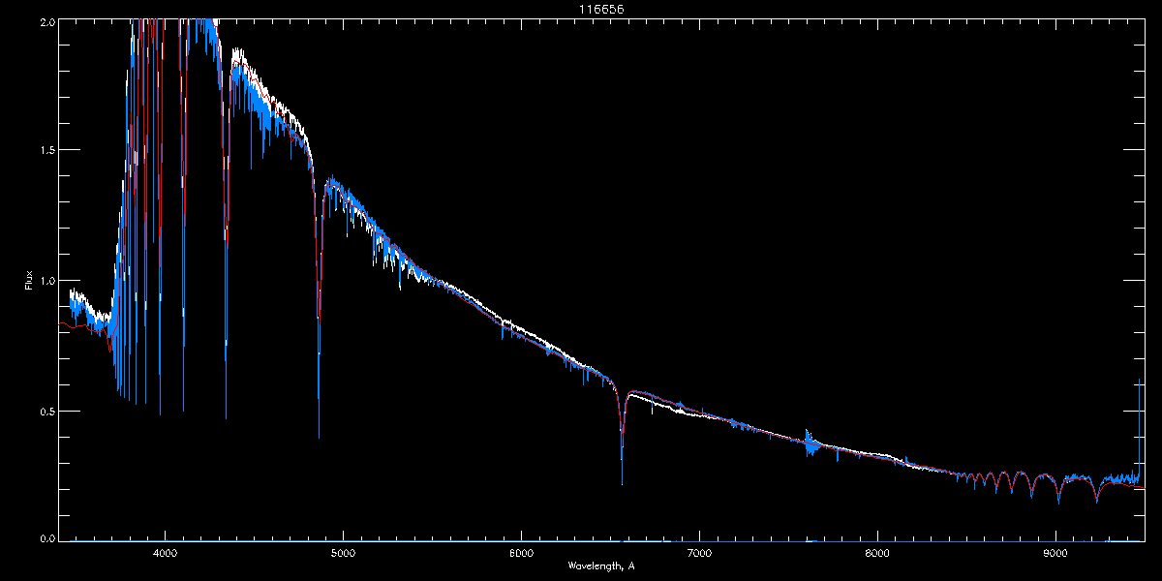The image size is (1162, 581).
Task: Click the 'Flux' y-axis label
Action: click(28, 281)
